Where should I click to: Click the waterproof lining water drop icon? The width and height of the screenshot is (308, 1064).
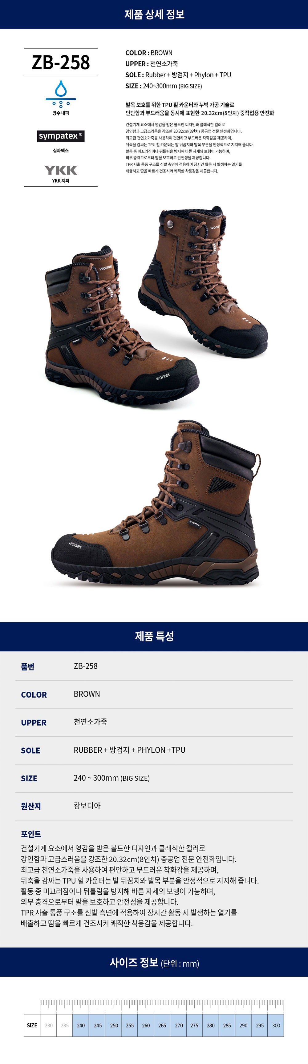[61, 94]
